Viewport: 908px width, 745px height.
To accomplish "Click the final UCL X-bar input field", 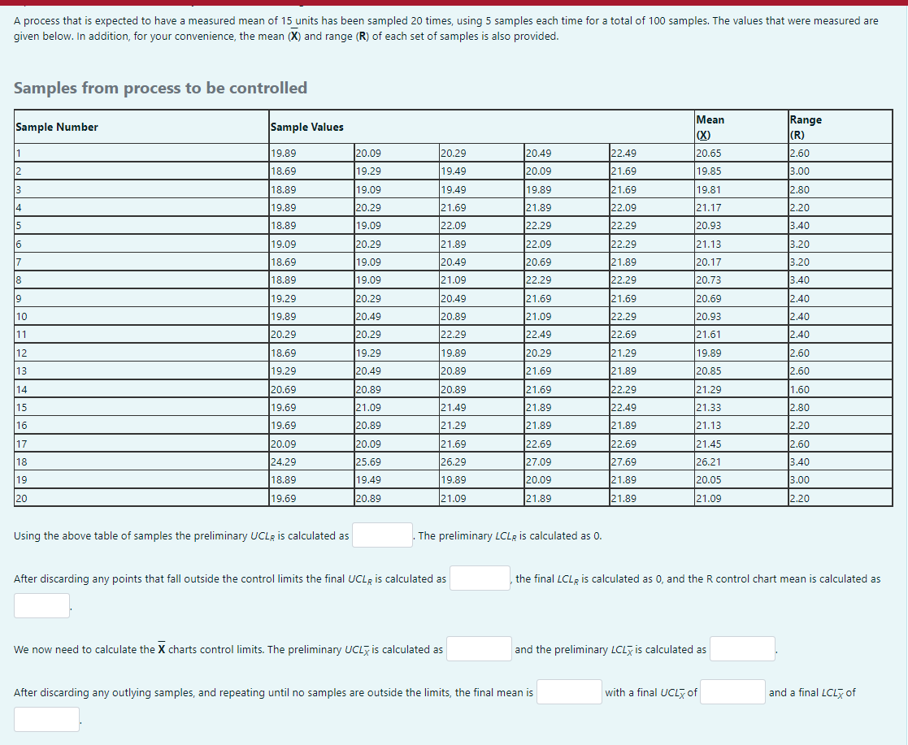I will click(x=732, y=691).
